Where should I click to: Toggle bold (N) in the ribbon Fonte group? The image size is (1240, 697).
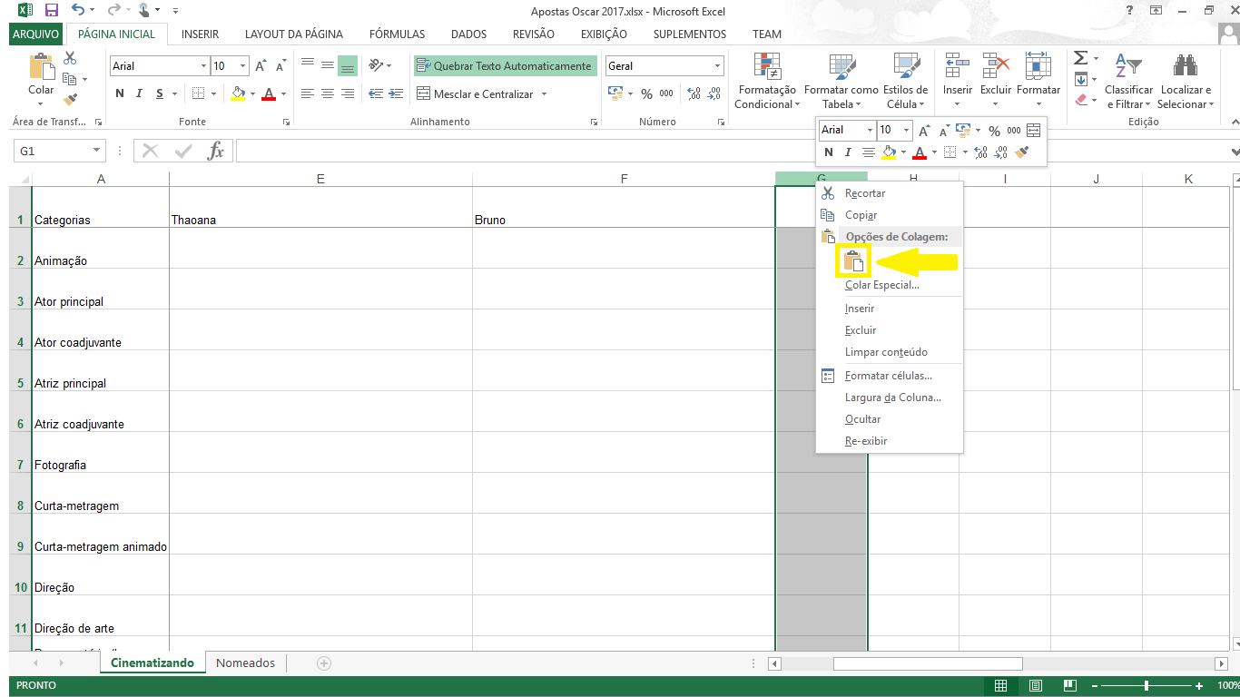[120, 93]
